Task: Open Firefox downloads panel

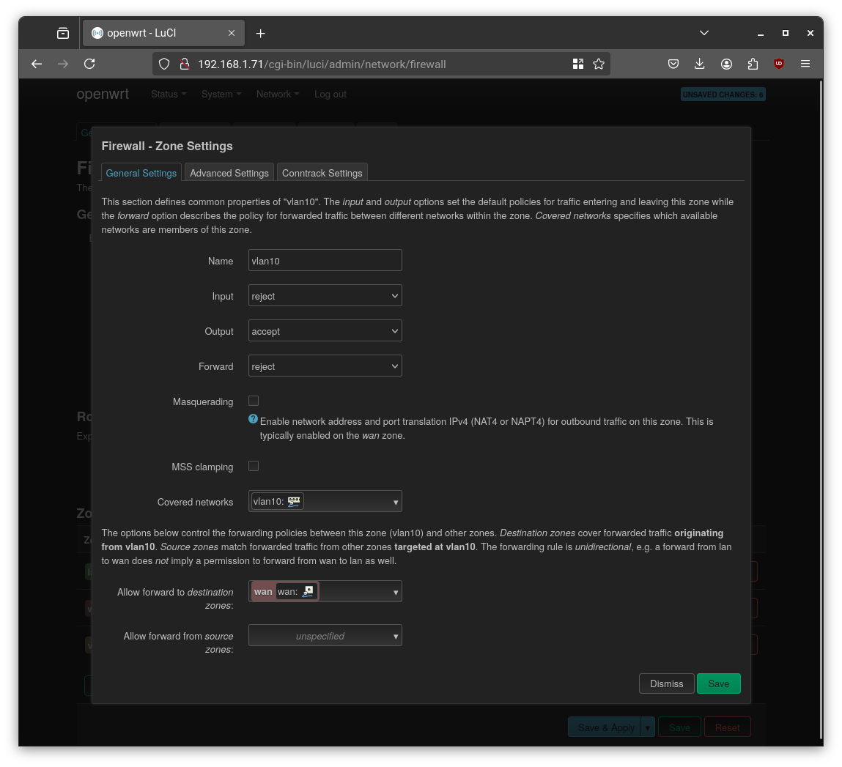Action: tap(700, 64)
